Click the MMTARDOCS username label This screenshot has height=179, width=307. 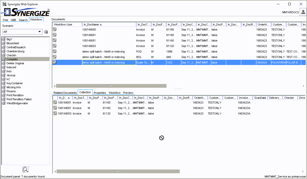pos(290,12)
